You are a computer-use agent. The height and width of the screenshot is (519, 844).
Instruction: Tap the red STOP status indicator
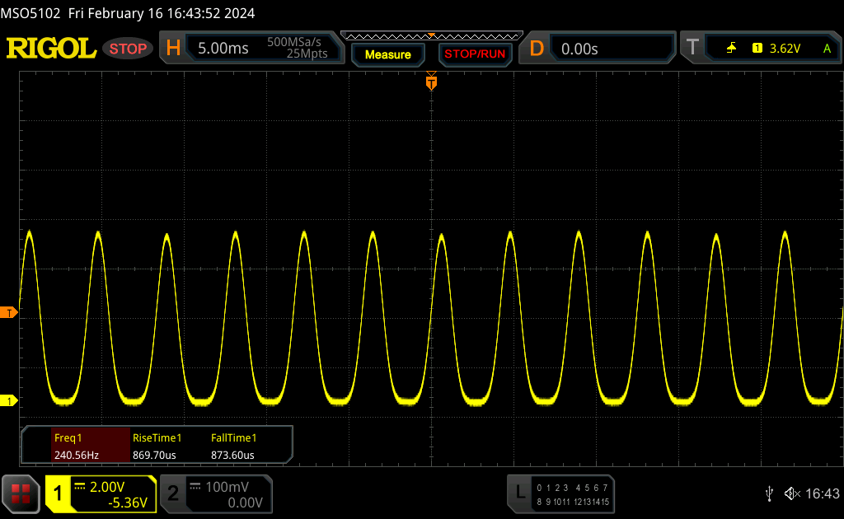(x=128, y=49)
